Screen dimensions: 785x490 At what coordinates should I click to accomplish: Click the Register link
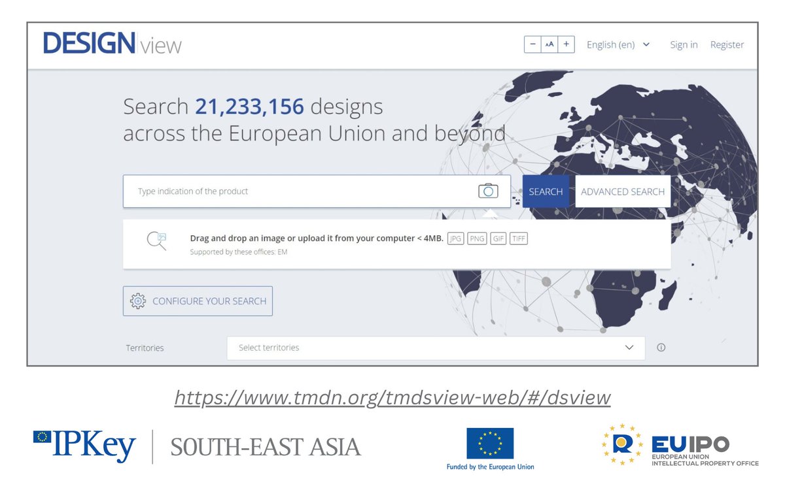pyautogui.click(x=727, y=44)
